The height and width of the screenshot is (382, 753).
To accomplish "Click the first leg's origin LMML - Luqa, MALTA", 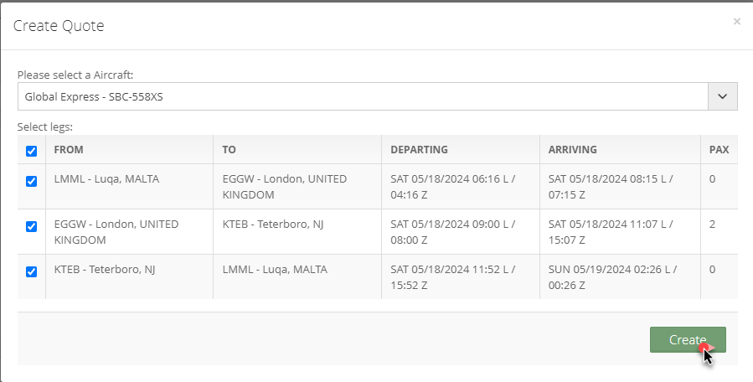I will pyautogui.click(x=106, y=178).
